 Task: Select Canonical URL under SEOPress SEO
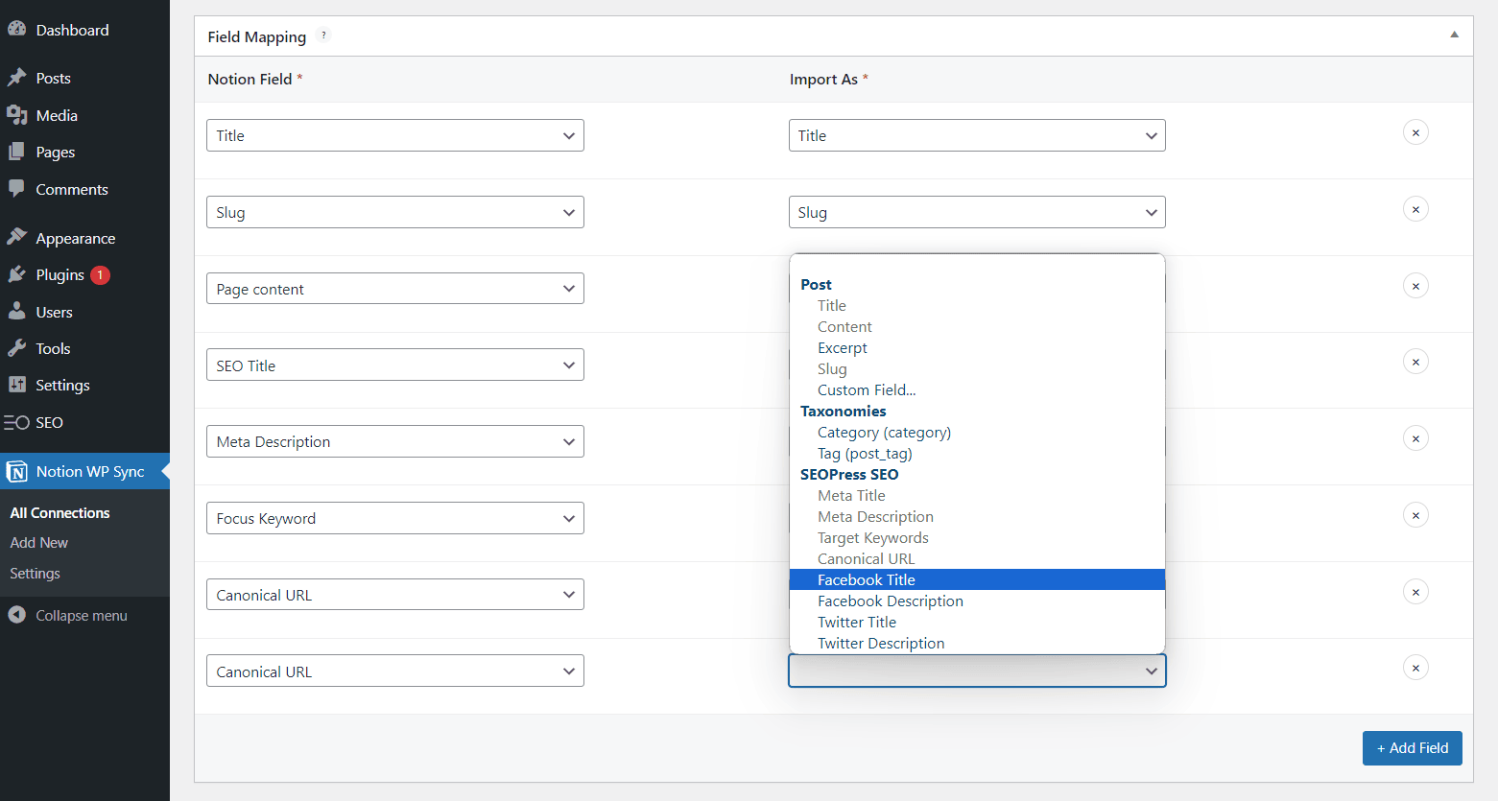977,558
